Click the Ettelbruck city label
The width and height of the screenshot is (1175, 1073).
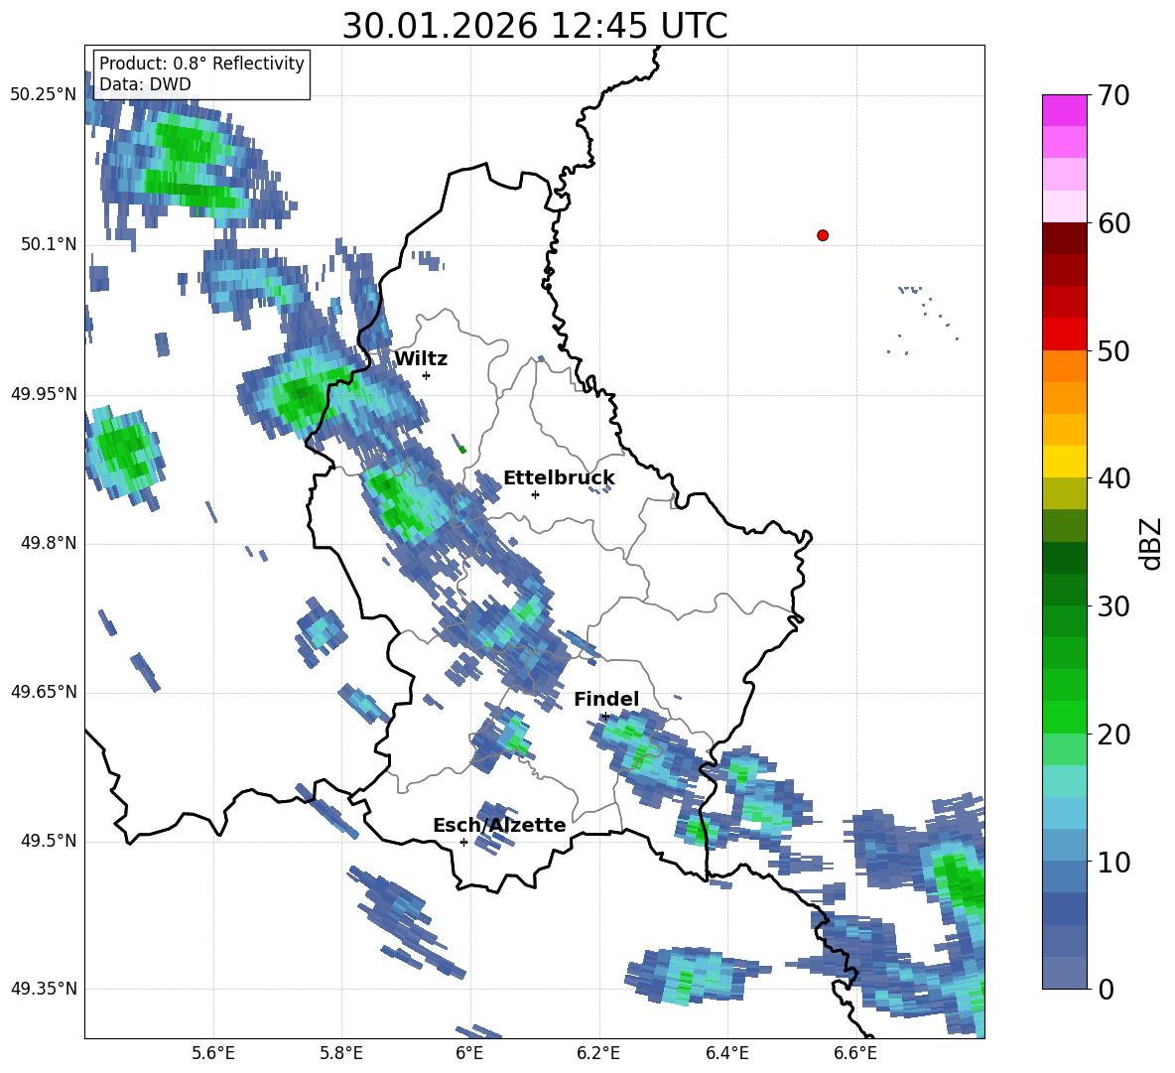(x=559, y=478)
